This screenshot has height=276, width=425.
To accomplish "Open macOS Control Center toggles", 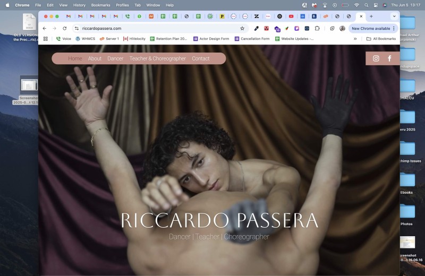I will click(x=376, y=5).
